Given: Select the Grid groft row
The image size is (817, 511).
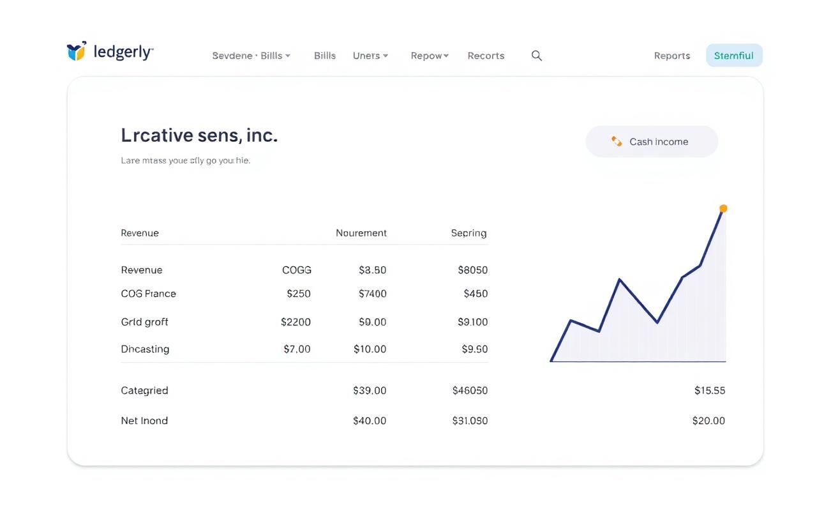Looking at the screenshot, I should [x=144, y=322].
